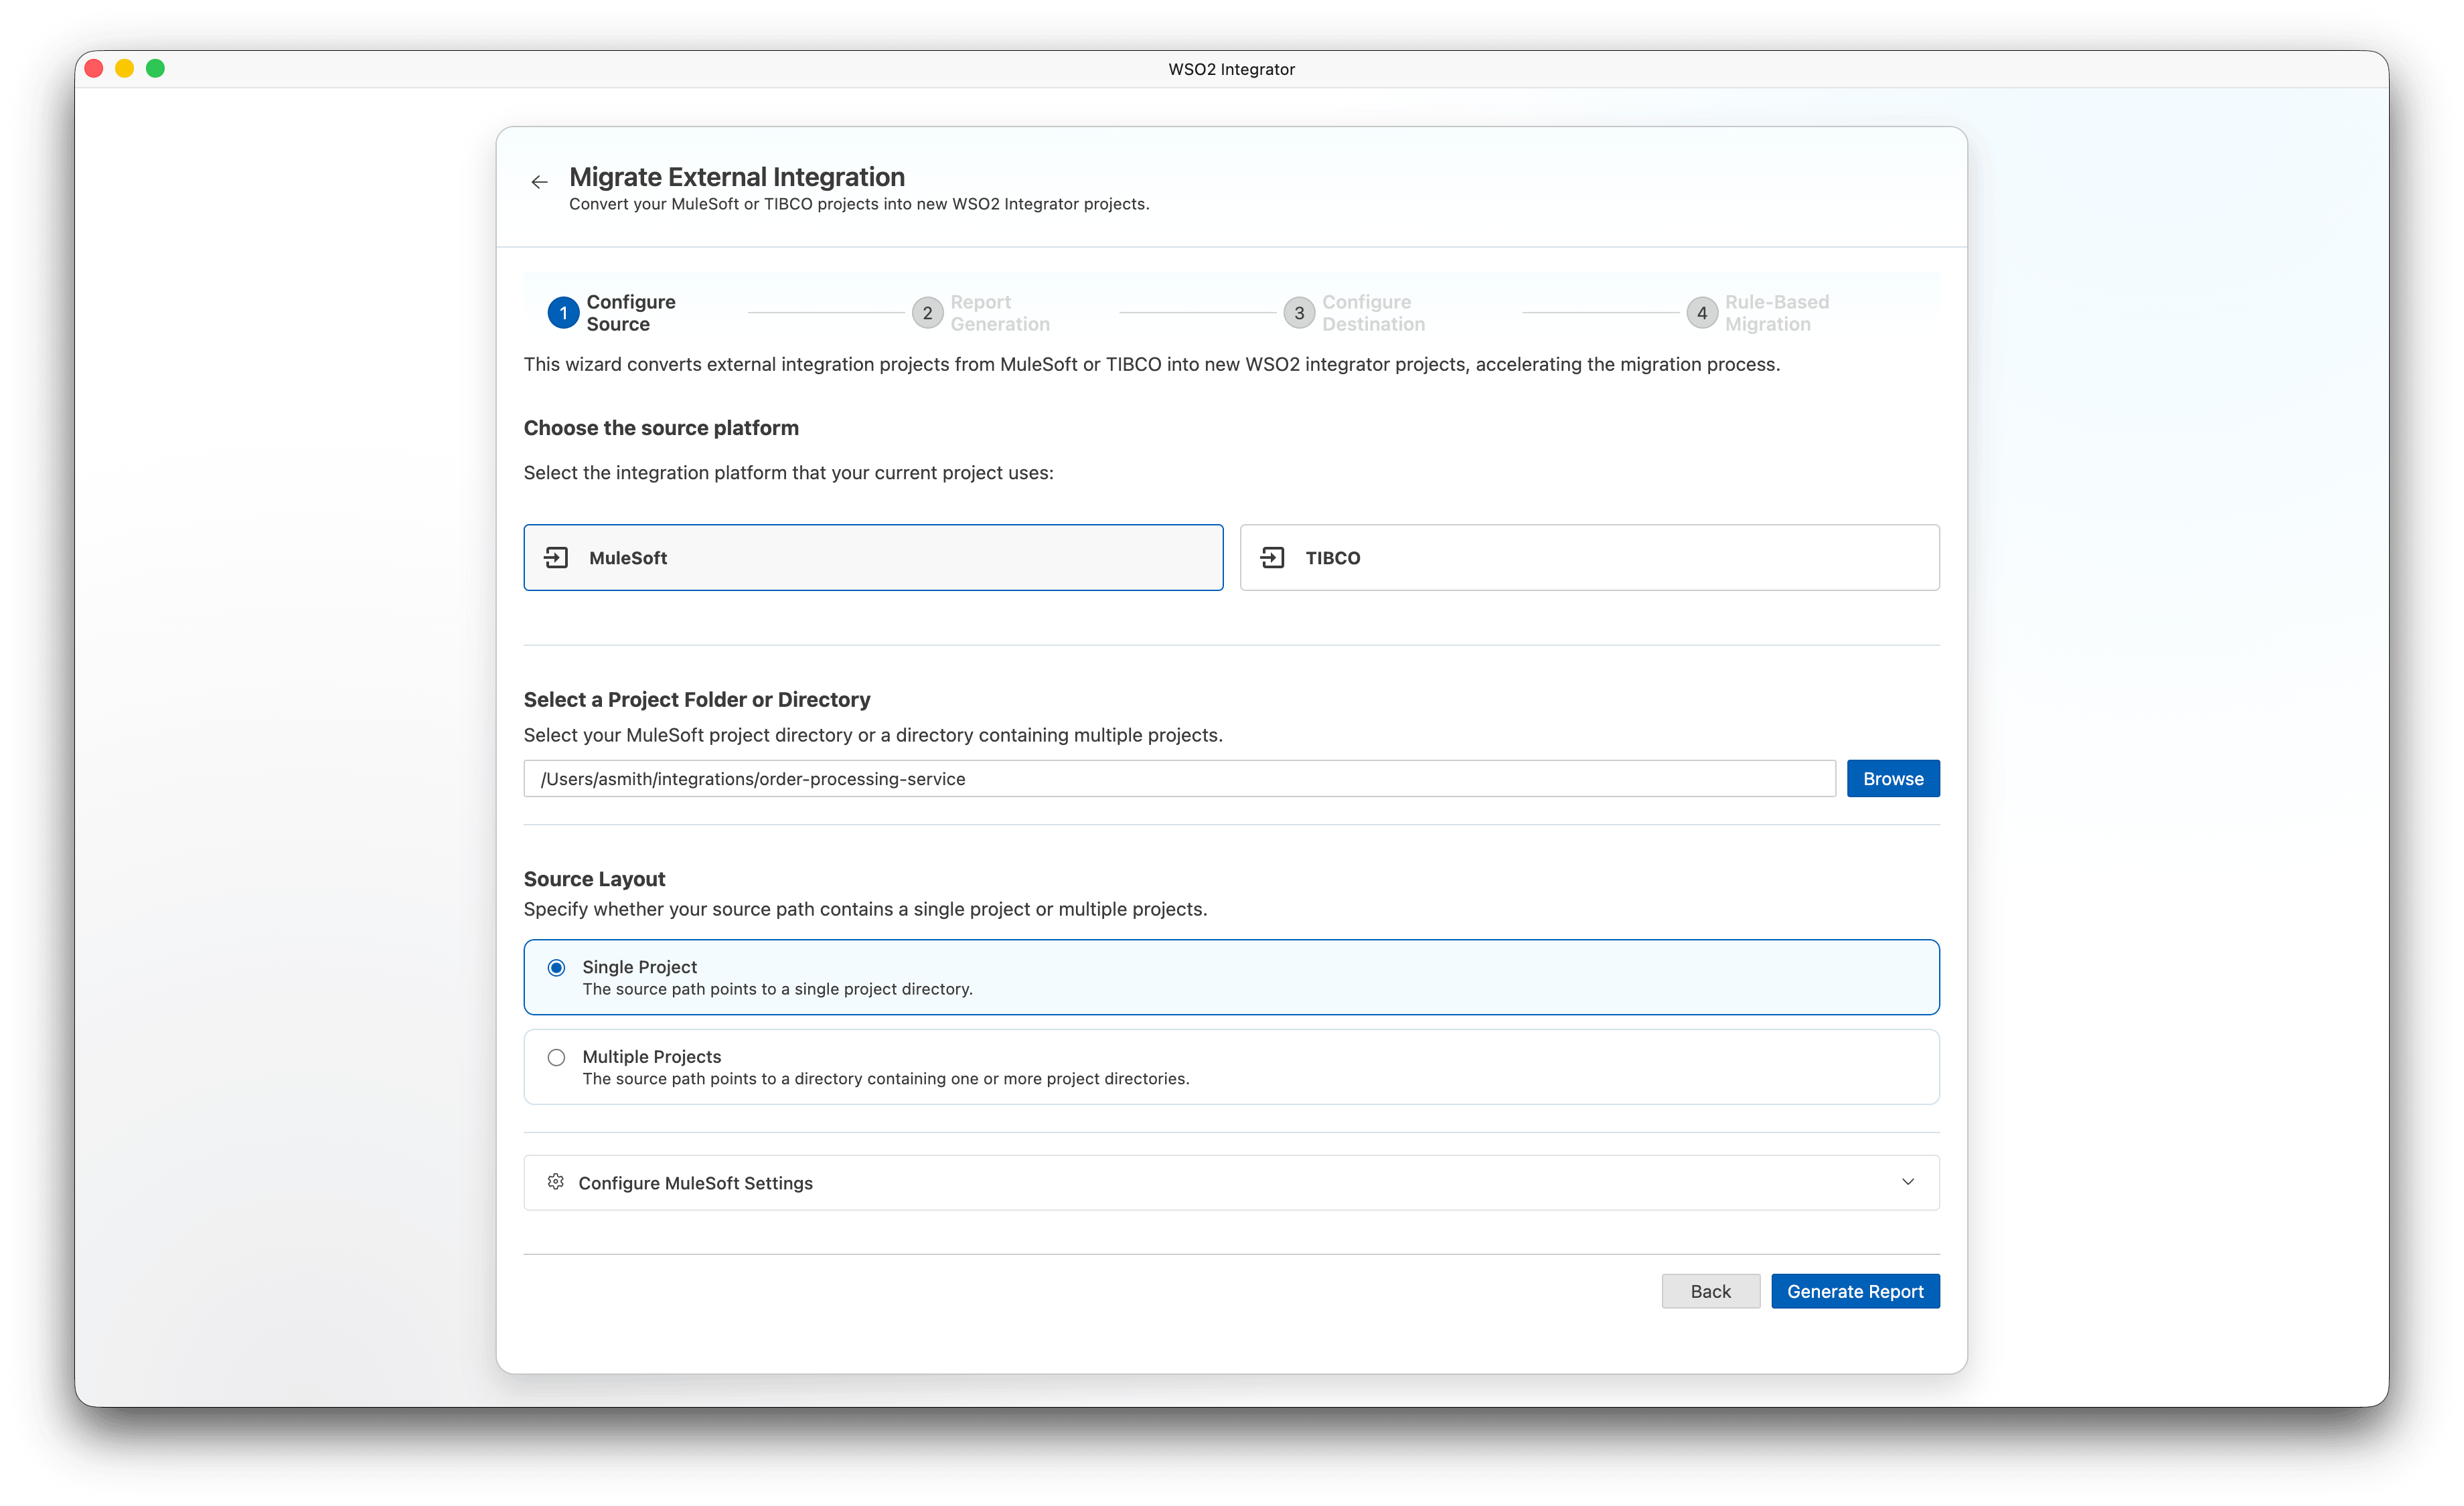Screen dimensions: 2464x1506
Task: Click the Source Layout heading
Action: (x=594, y=880)
